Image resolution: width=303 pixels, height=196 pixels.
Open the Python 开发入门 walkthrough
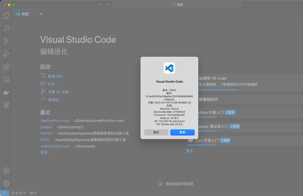pyautogui.click(x=250, y=113)
